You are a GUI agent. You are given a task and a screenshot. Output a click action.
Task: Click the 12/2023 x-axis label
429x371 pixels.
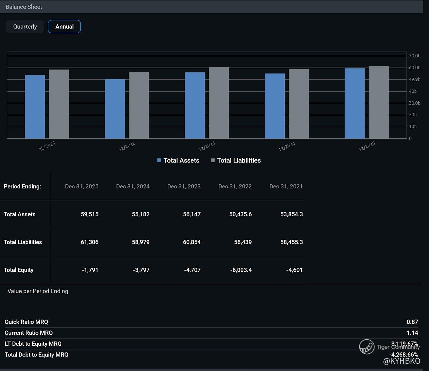point(207,146)
